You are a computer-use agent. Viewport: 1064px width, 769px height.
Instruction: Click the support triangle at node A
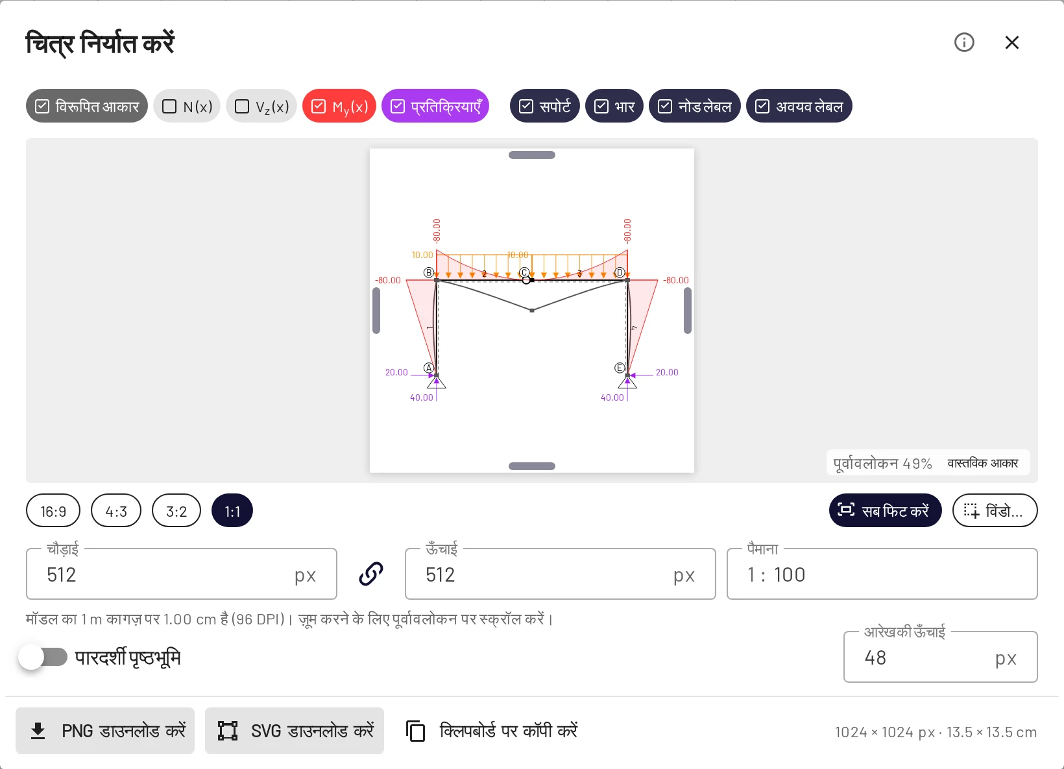click(437, 382)
